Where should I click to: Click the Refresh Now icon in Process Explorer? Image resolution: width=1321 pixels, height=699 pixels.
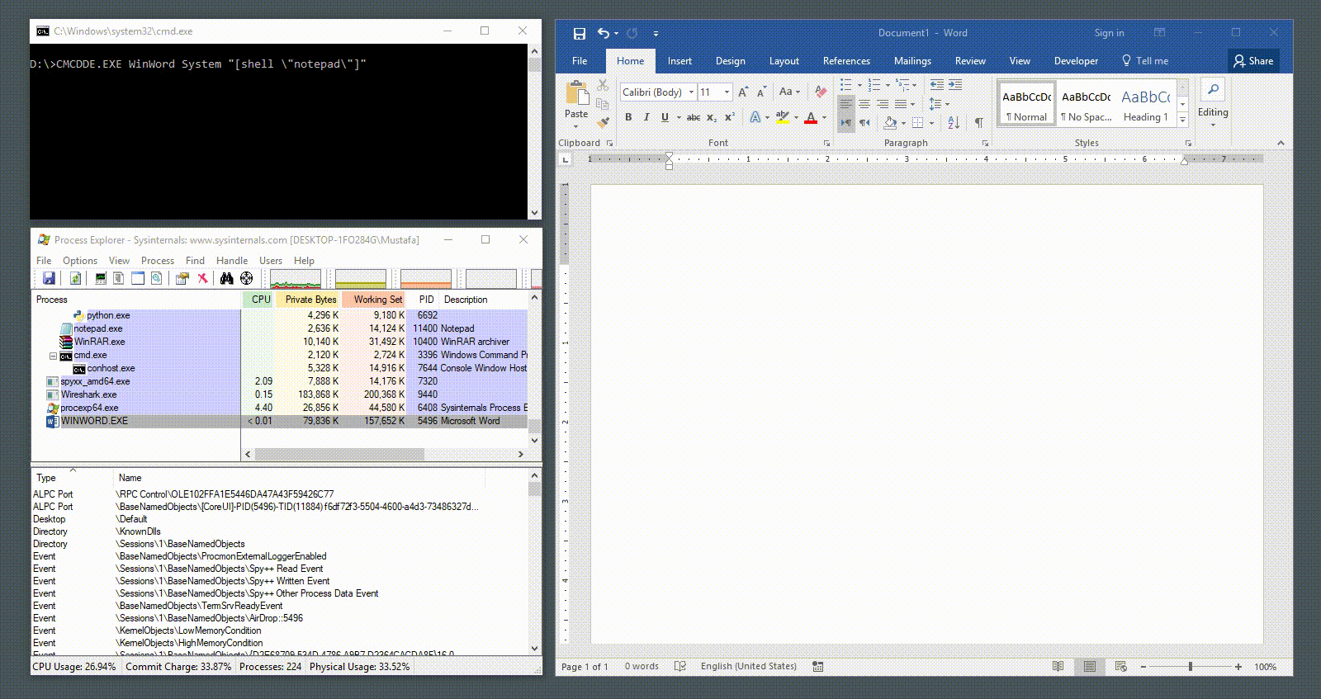(75, 278)
